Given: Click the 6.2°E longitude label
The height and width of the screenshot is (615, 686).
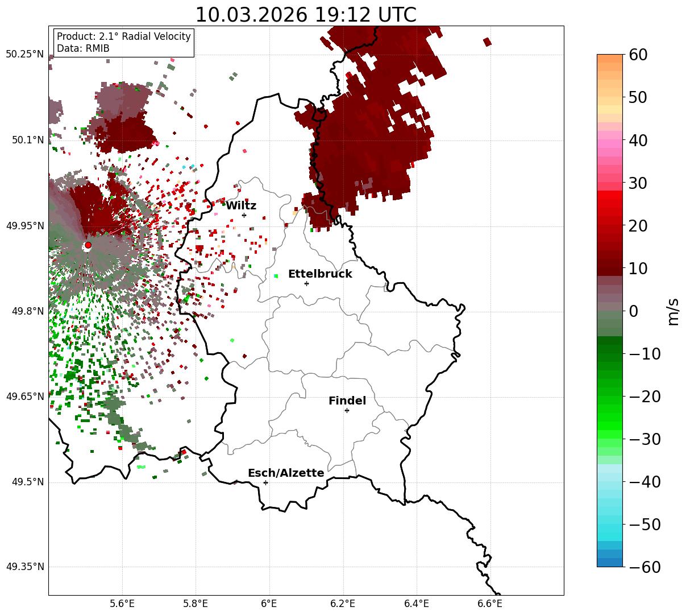Looking at the screenshot, I should click(343, 603).
